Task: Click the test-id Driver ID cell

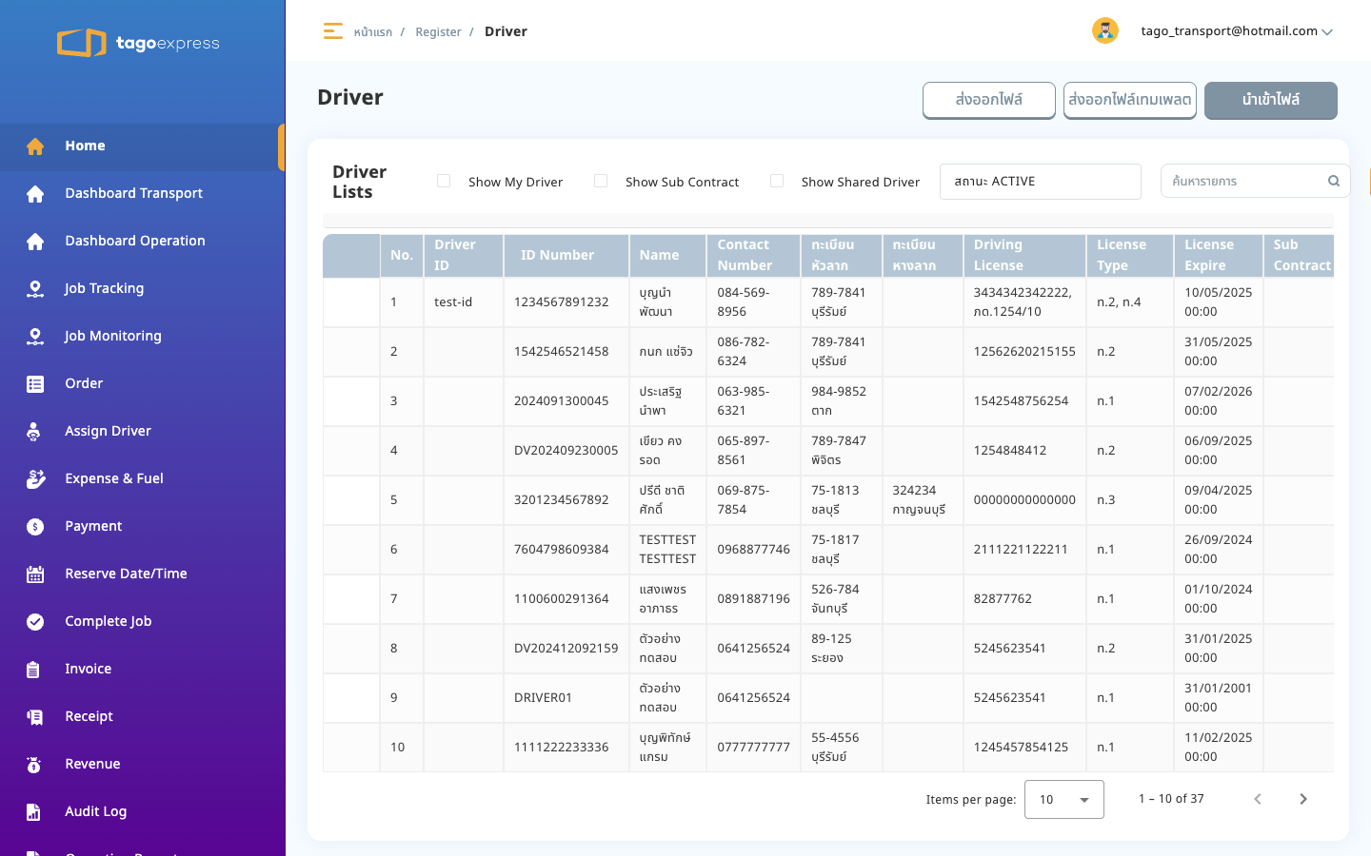Action: [463, 302]
